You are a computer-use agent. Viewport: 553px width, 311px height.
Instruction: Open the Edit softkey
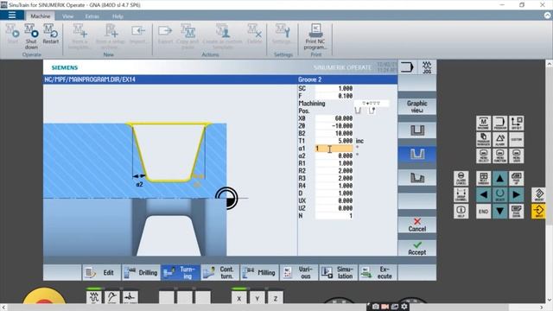[x=102, y=273]
